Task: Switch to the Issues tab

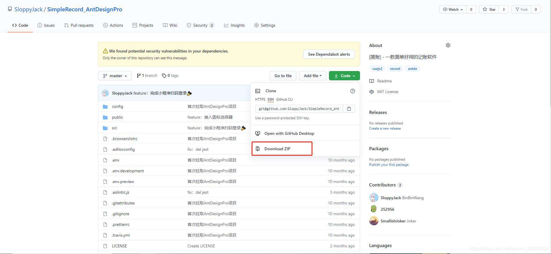Action: pos(46,25)
